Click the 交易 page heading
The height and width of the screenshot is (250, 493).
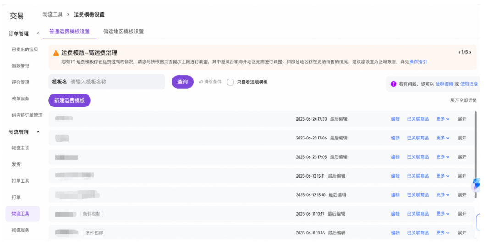pyautogui.click(x=17, y=16)
